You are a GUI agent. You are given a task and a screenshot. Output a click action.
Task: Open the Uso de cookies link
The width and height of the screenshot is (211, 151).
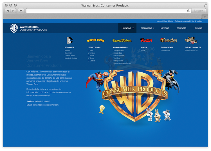(197, 21)
